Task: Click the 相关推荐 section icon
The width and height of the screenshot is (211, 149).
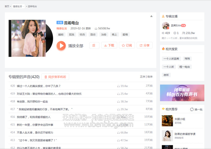Action: click(x=163, y=109)
